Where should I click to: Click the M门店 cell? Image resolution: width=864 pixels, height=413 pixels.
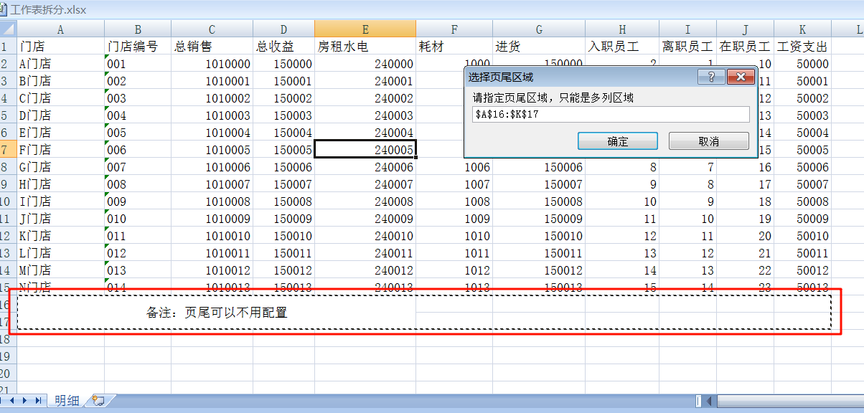click(x=60, y=270)
